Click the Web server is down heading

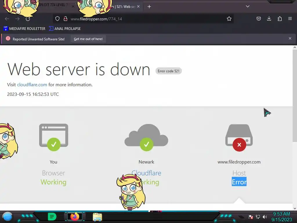click(79, 69)
